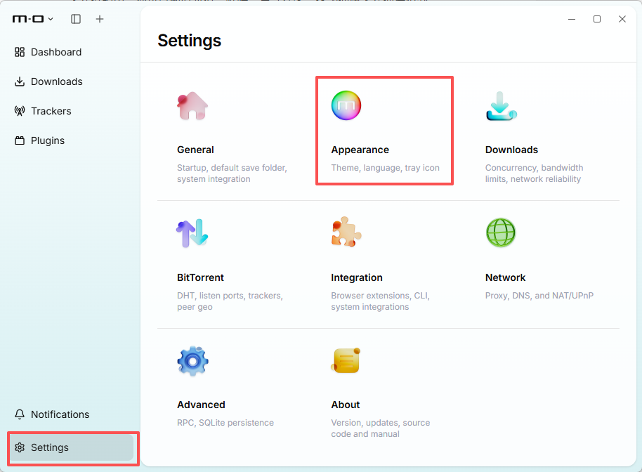Viewport: 642px width, 472px height.
Task: Open Trackers from the sidebar
Action: click(51, 111)
